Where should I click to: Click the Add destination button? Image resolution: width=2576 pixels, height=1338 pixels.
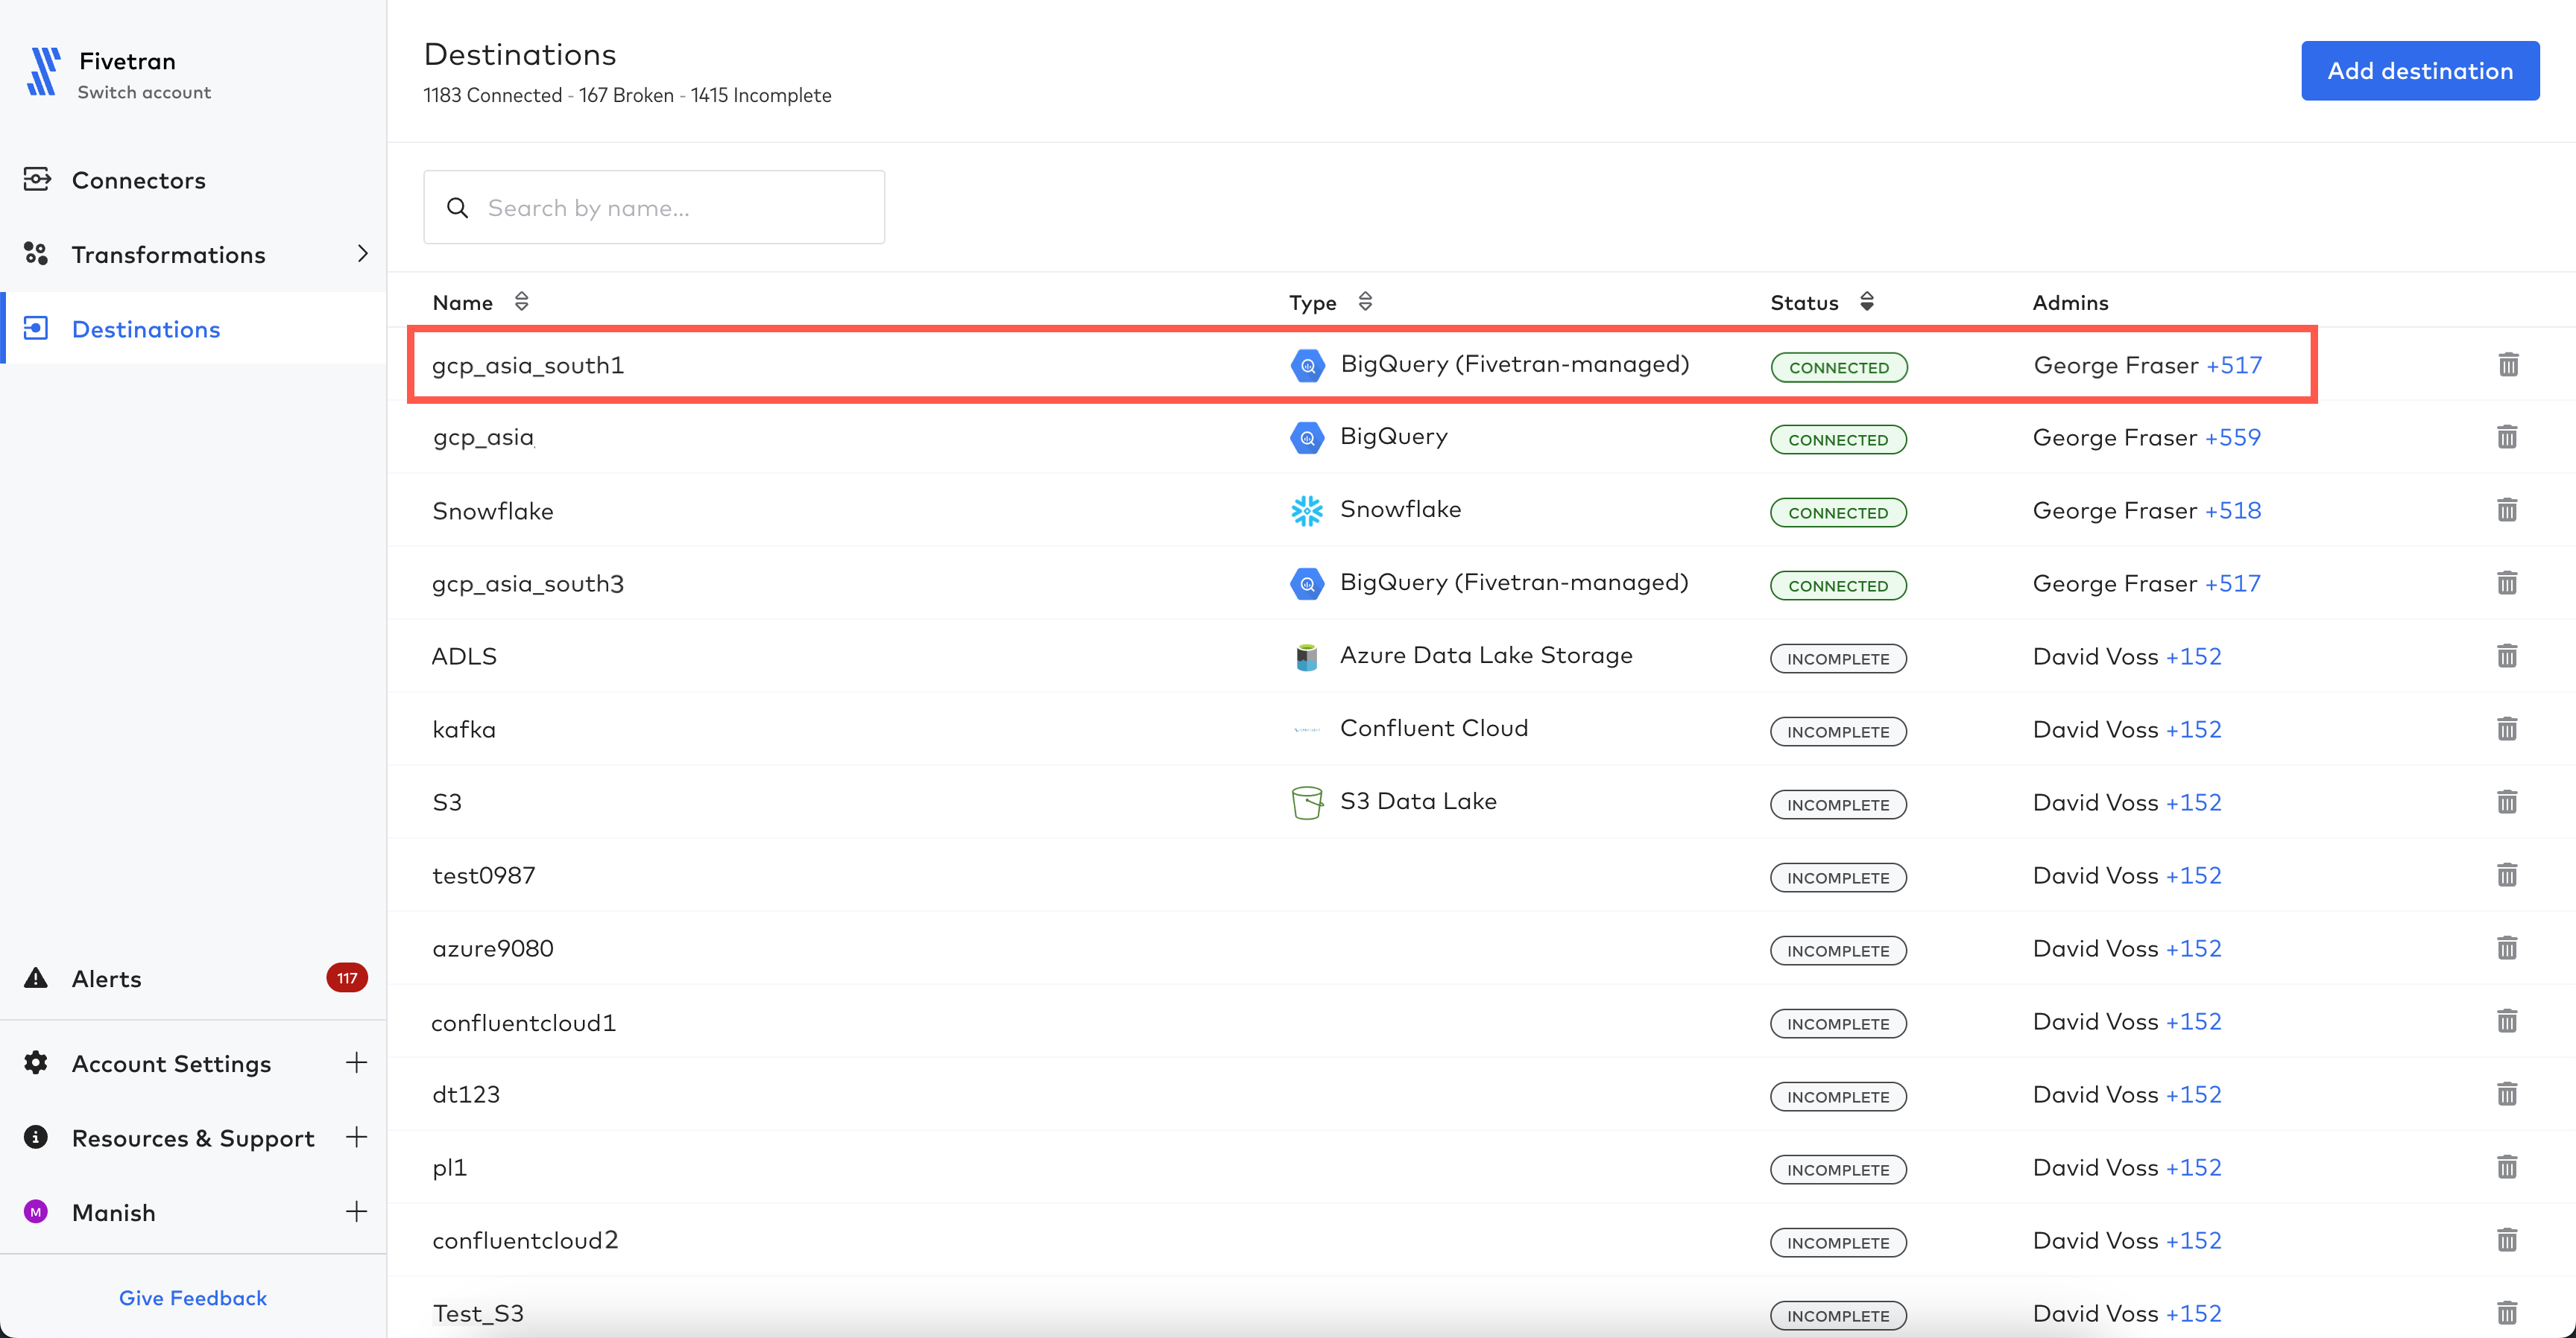click(x=2420, y=71)
